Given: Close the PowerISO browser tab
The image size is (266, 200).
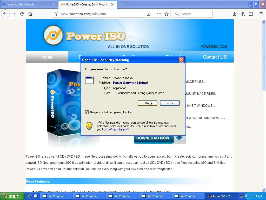Looking at the screenshot, I should [112, 4].
